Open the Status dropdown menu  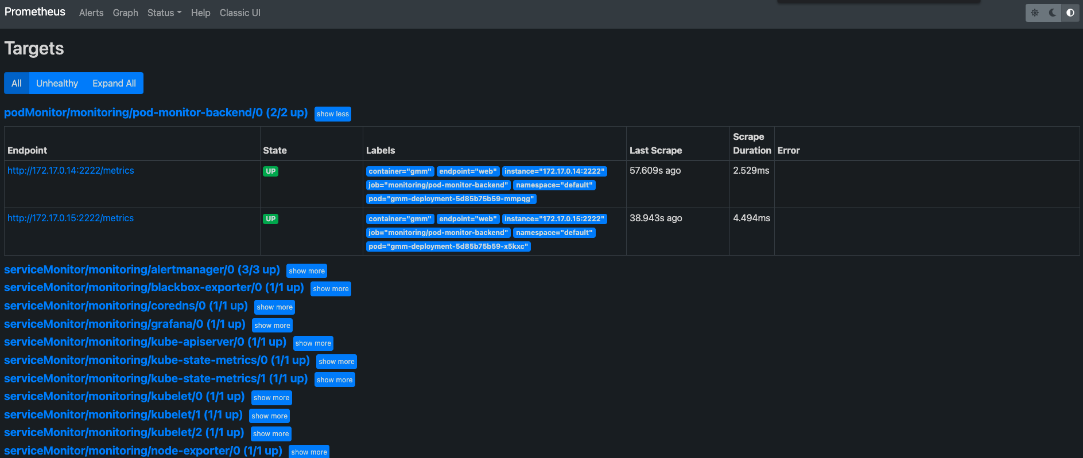(164, 13)
